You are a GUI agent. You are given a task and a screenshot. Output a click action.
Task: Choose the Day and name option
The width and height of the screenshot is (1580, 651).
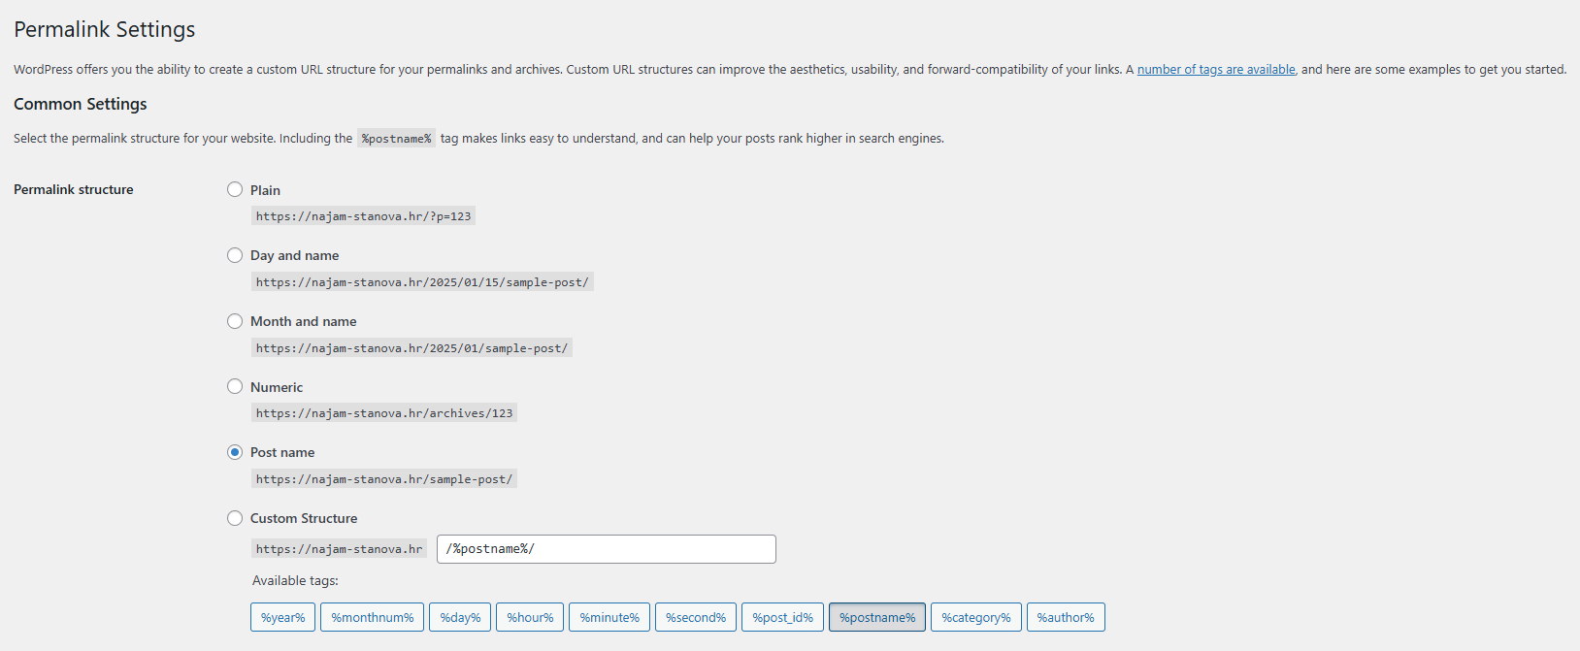(235, 255)
